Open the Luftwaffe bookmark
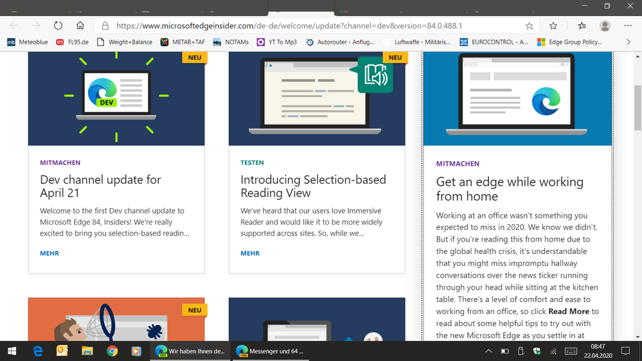The width and height of the screenshot is (642, 361). tap(417, 42)
